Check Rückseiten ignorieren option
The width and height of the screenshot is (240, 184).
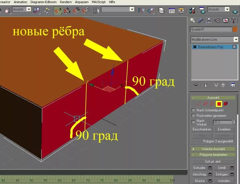coord(193,115)
